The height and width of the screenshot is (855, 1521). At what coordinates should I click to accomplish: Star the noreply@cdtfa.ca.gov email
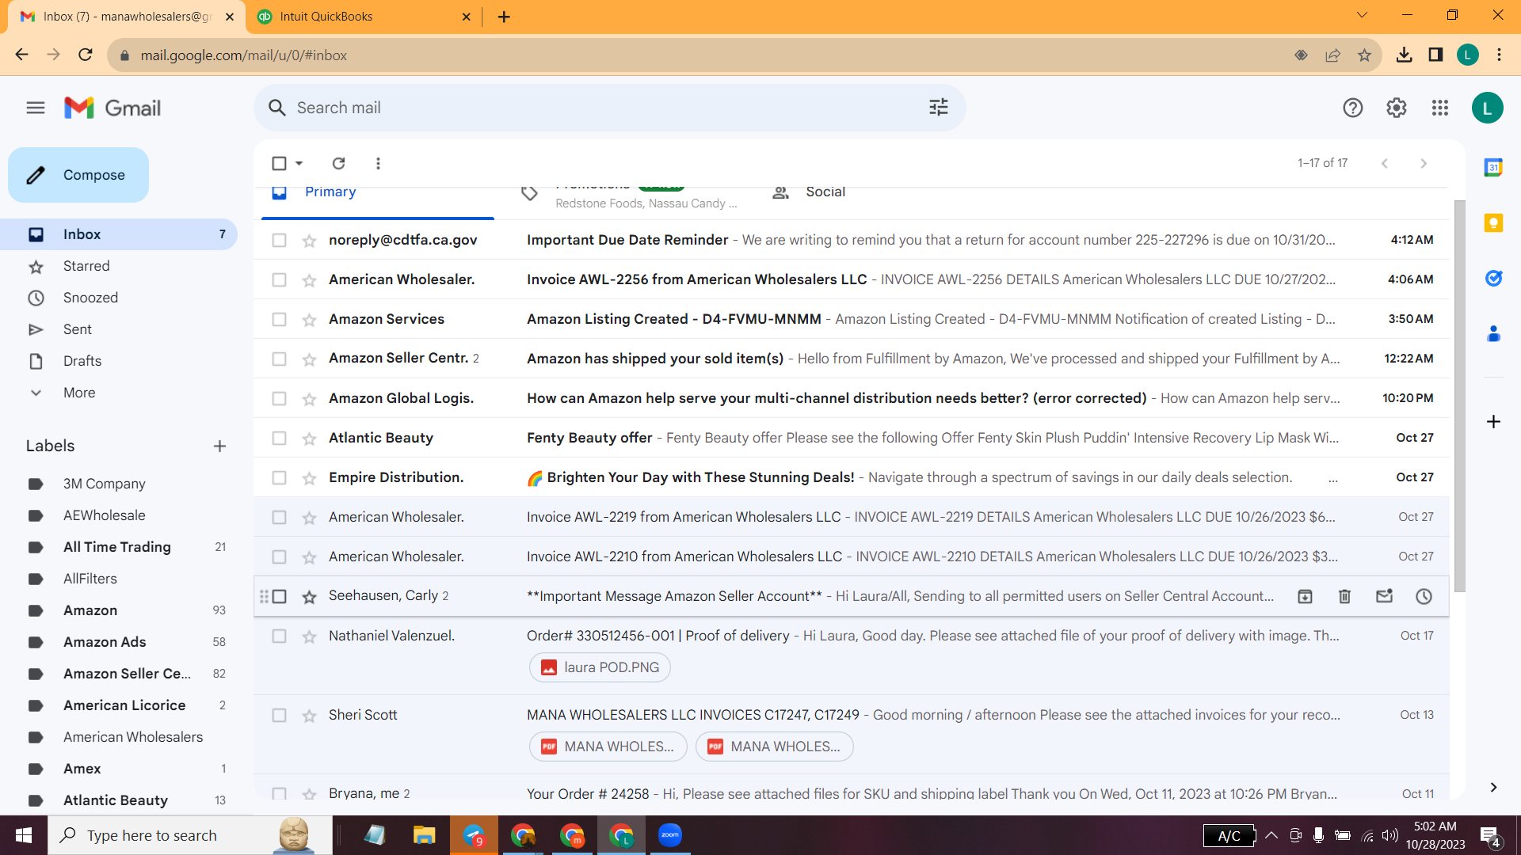coord(309,241)
